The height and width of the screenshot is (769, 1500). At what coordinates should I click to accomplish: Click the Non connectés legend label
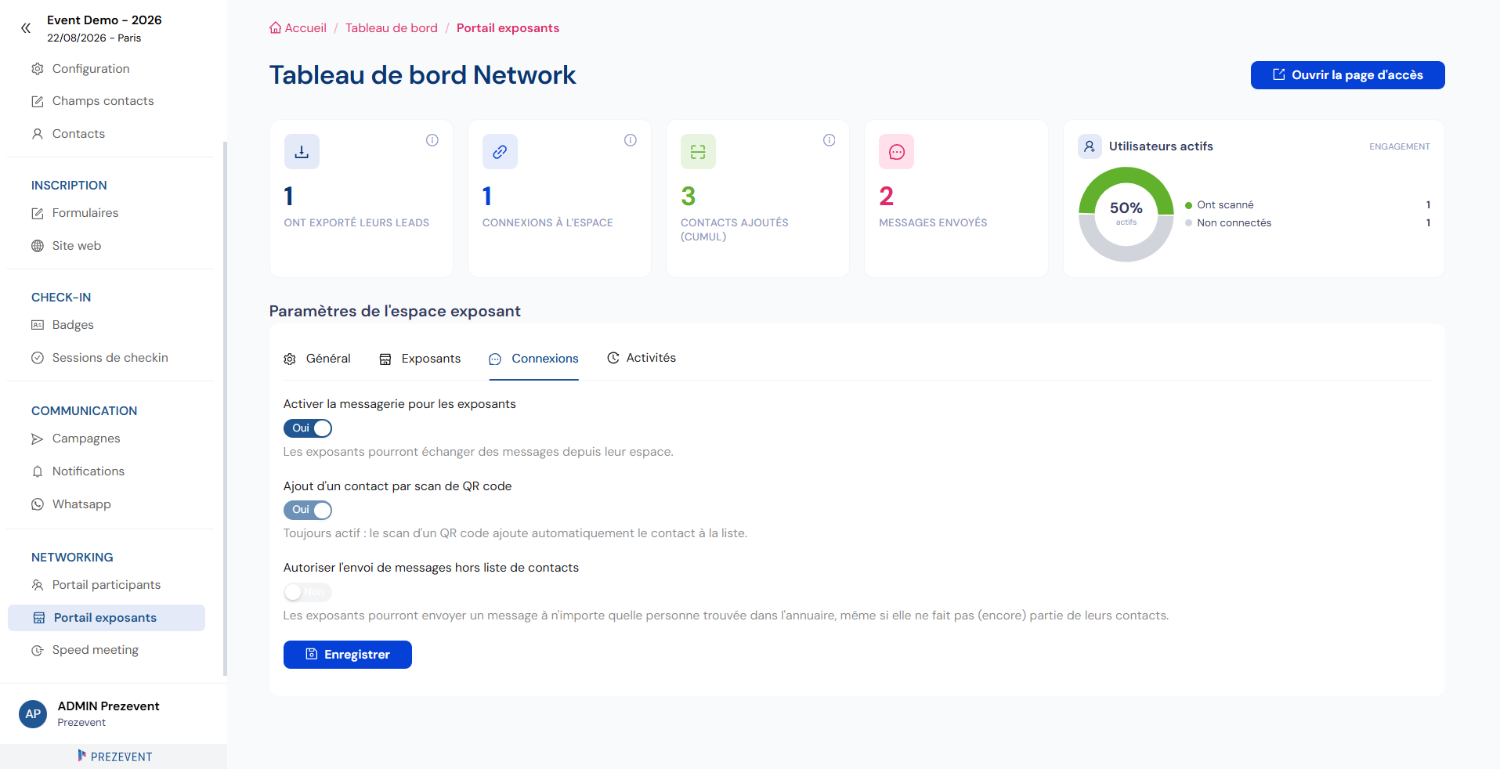point(1234,223)
